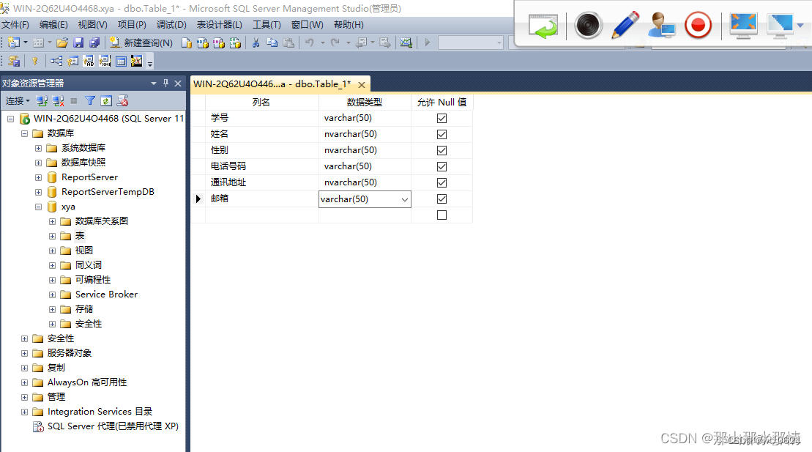812x452 pixels.
Task: Click the Connect Object Explorer icon
Action: point(42,100)
